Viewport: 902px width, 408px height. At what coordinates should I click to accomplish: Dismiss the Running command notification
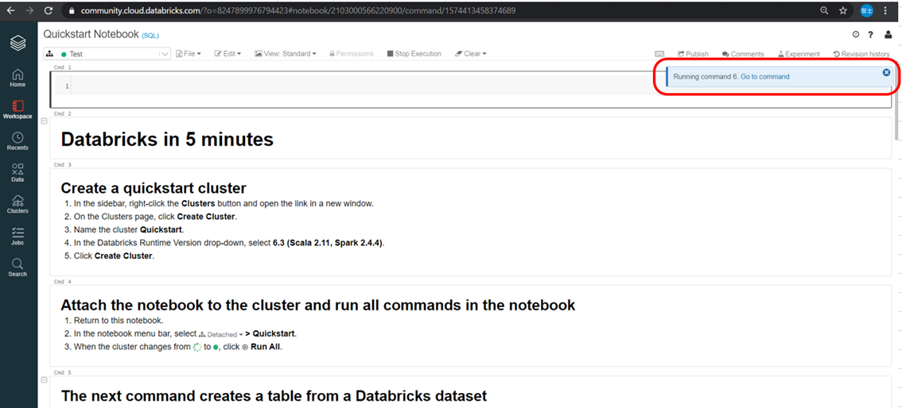886,72
